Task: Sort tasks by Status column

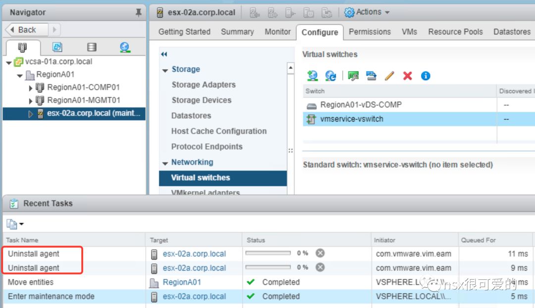Action: pos(307,240)
